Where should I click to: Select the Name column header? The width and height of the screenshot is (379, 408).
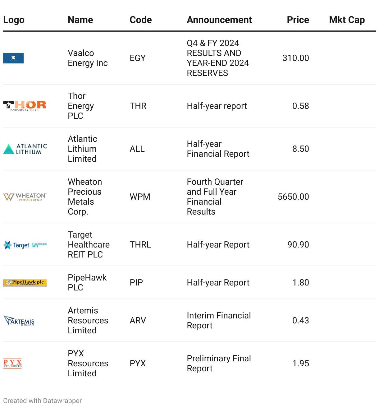pyautogui.click(x=80, y=20)
